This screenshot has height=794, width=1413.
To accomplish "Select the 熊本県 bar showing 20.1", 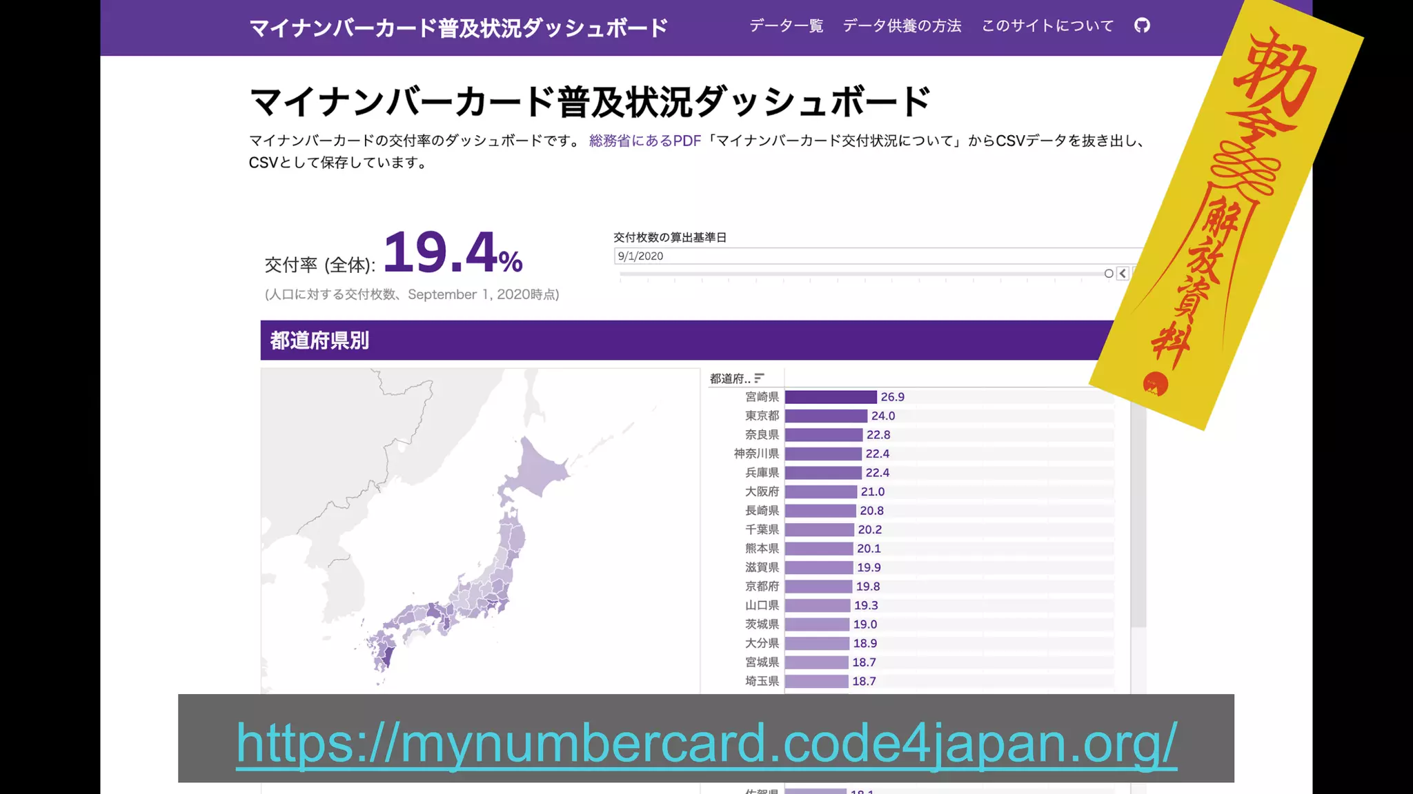I will (x=819, y=549).
